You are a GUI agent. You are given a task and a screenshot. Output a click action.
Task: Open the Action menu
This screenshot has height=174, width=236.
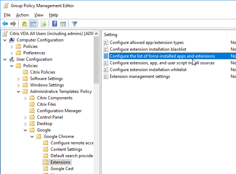click(22, 15)
